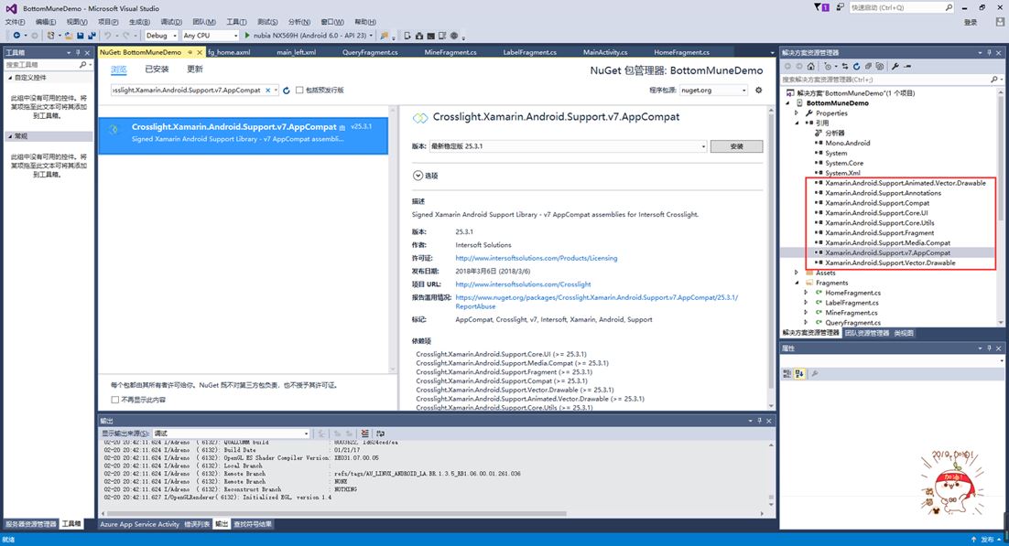1009x546 pixels.
Task: Expand the Assets folder in Solution Explorer
Action: pyautogui.click(x=796, y=273)
